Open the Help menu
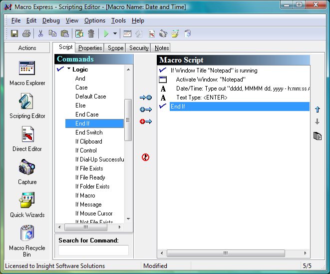Screen dimensions: 330x274 click(138, 20)
